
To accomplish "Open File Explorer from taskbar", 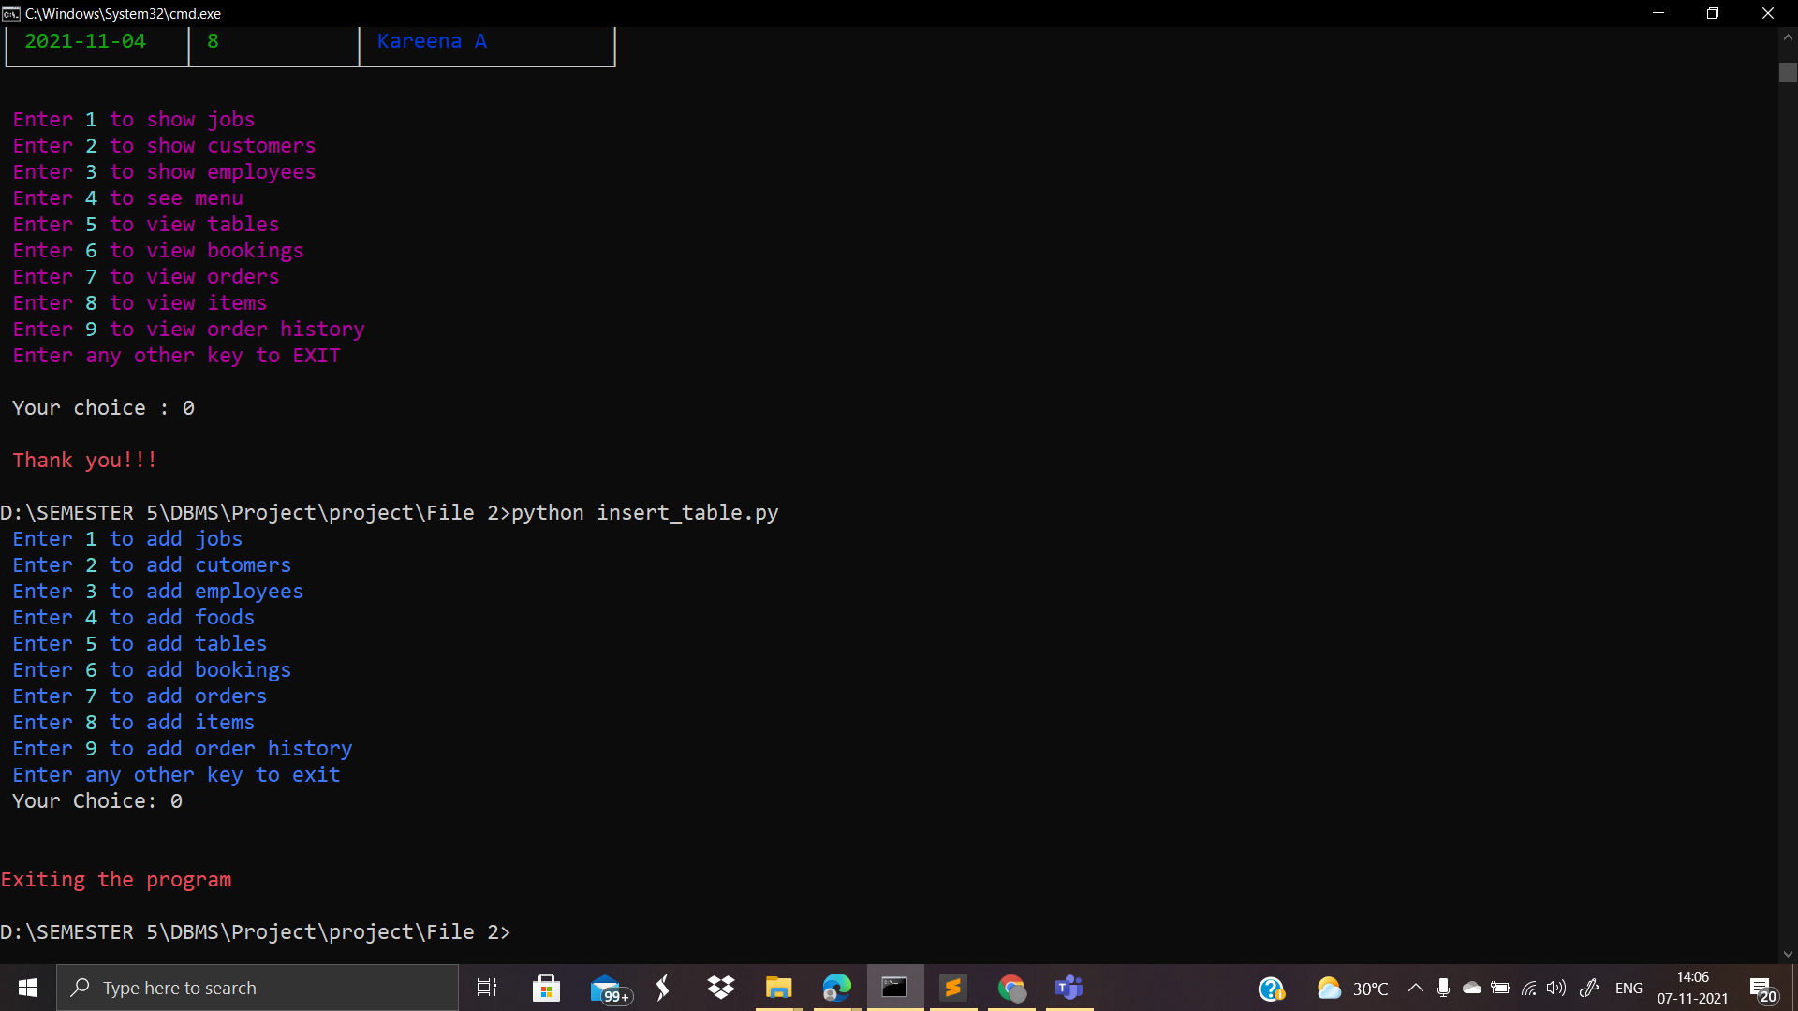I will [778, 988].
